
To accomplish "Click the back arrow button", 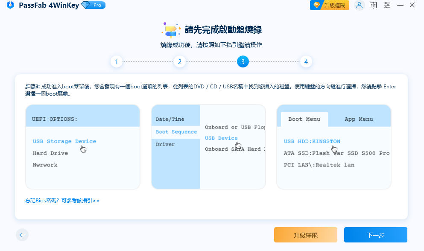I will [22, 235].
